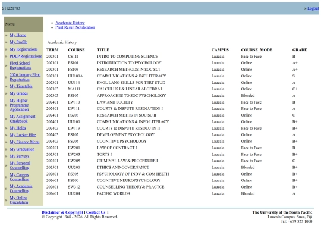Click grade C+ for MA111
The width and height of the screenshot is (321, 241).
click(295, 89)
